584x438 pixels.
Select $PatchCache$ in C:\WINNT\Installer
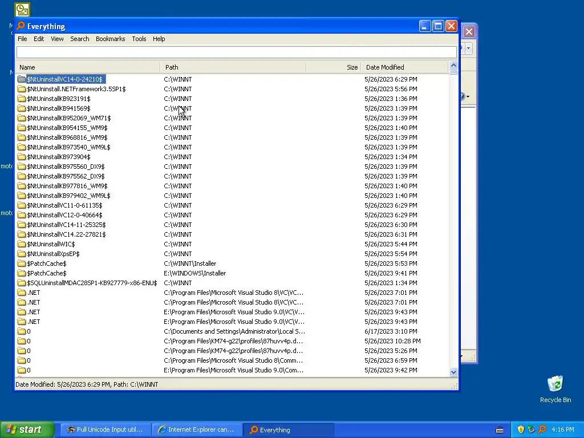[x=47, y=263]
